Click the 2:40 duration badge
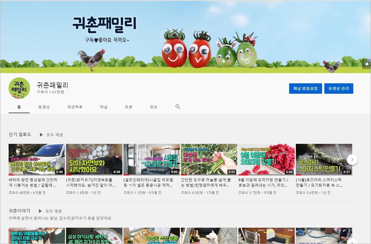 [59, 172]
